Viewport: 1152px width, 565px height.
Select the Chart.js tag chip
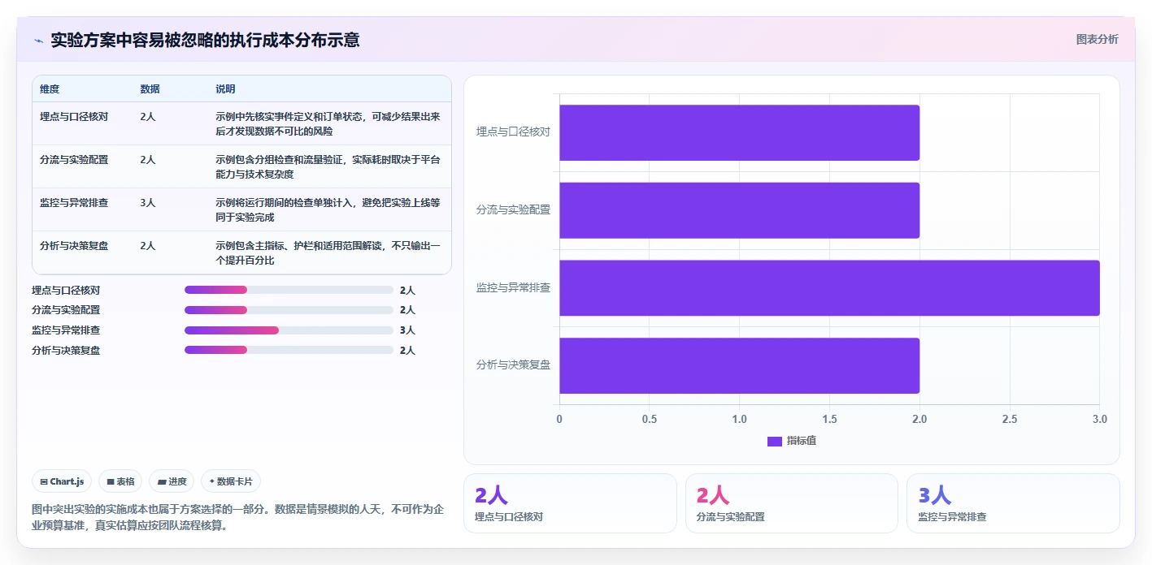tap(63, 481)
